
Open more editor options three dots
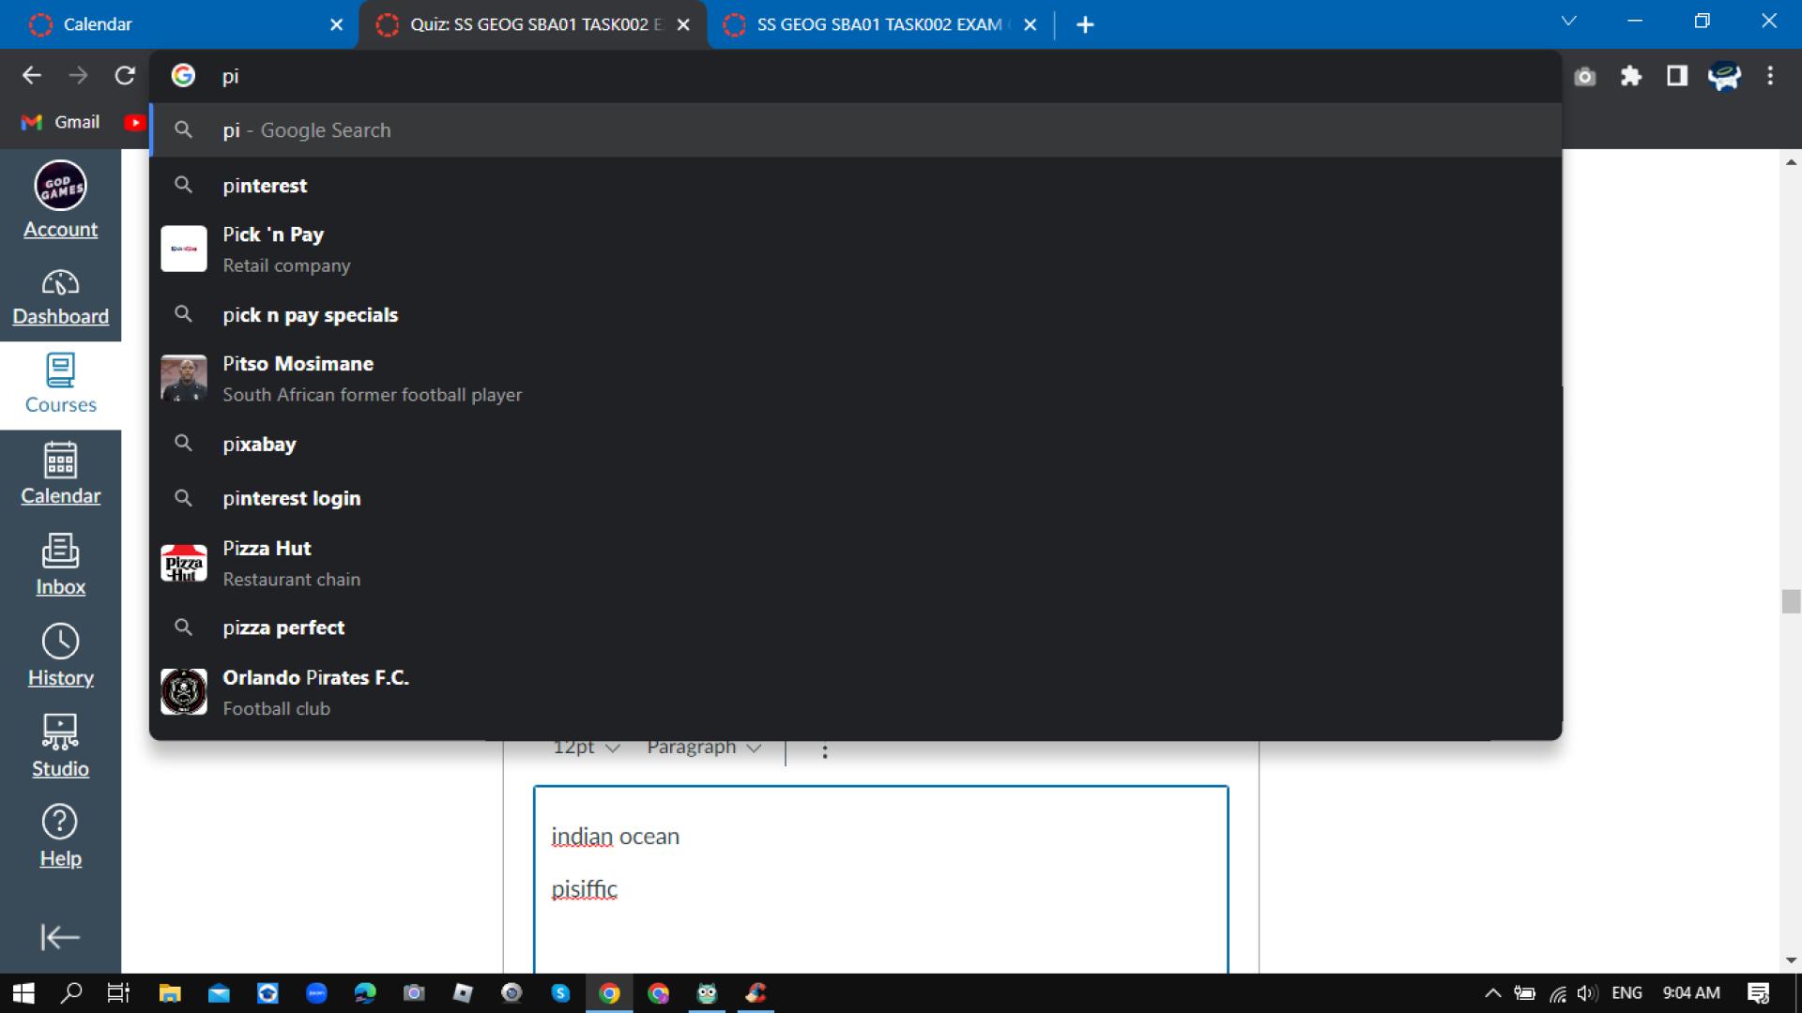(x=825, y=750)
